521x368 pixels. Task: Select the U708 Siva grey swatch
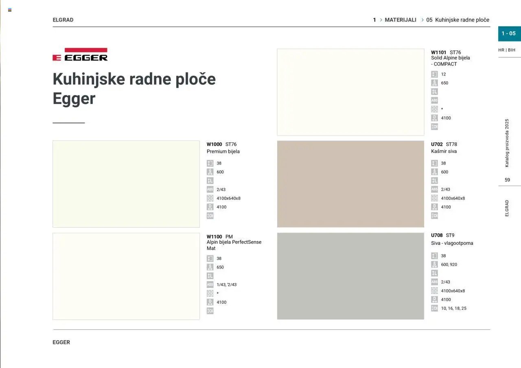(350, 276)
